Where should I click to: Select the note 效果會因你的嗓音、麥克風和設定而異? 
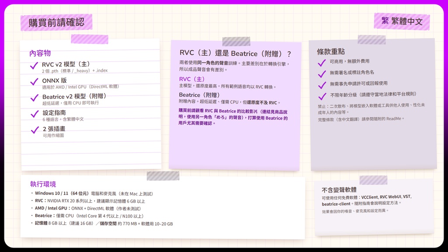coord(355,211)
